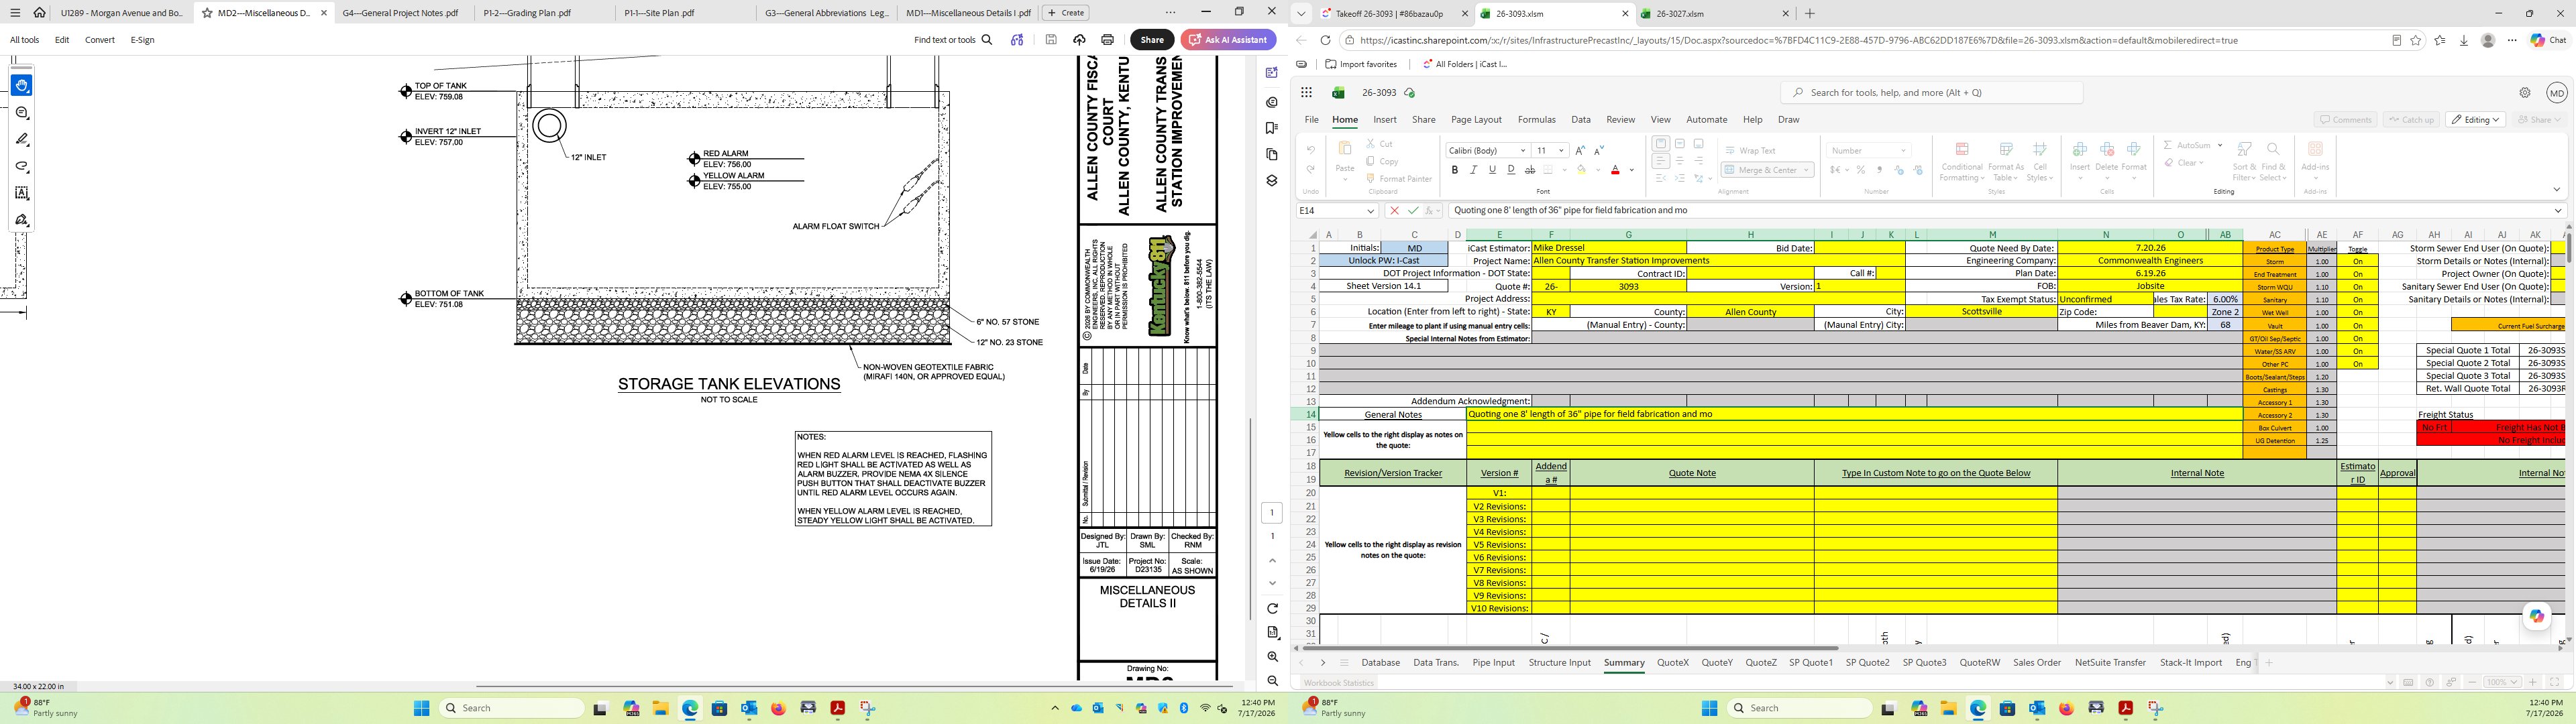Zoom in on the PDF page
The height and width of the screenshot is (724, 2576).
[1272, 657]
